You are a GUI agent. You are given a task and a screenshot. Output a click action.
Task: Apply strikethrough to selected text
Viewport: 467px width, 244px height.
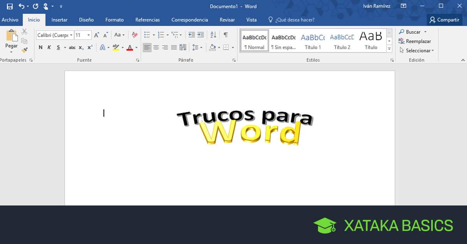point(72,47)
